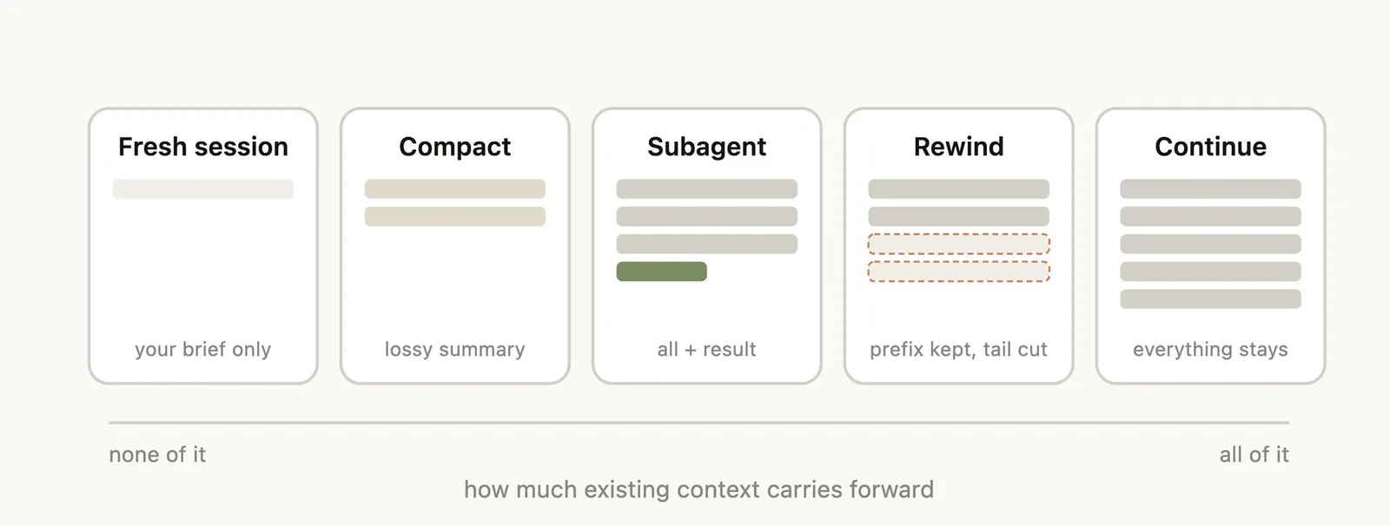Click the 'everything stays' caption
Screen dimensions: 1390x525
1210,349
